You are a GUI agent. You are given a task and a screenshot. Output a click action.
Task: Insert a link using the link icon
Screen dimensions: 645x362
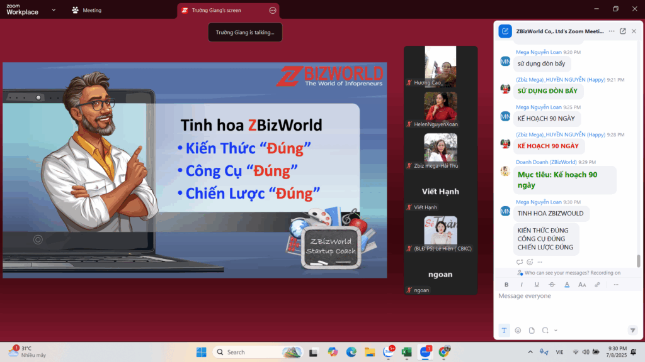(x=597, y=285)
